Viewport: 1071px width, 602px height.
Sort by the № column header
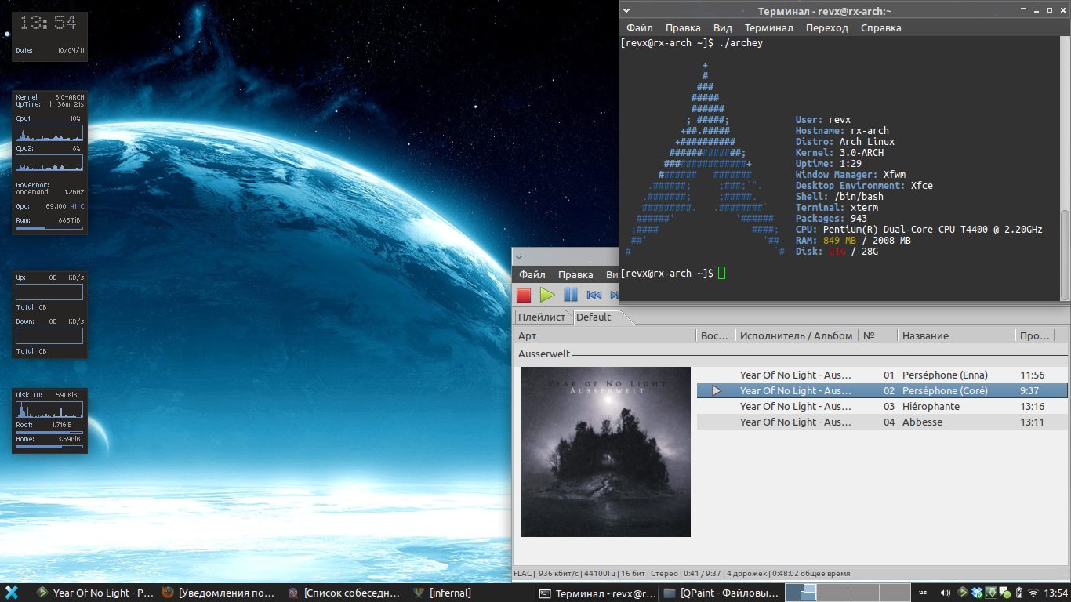[877, 335]
